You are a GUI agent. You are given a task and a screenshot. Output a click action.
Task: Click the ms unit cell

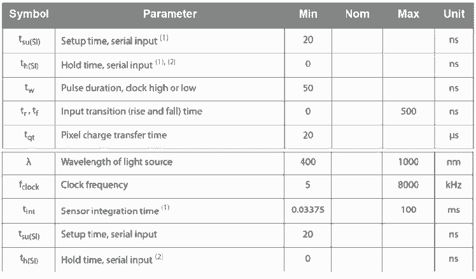point(454,210)
